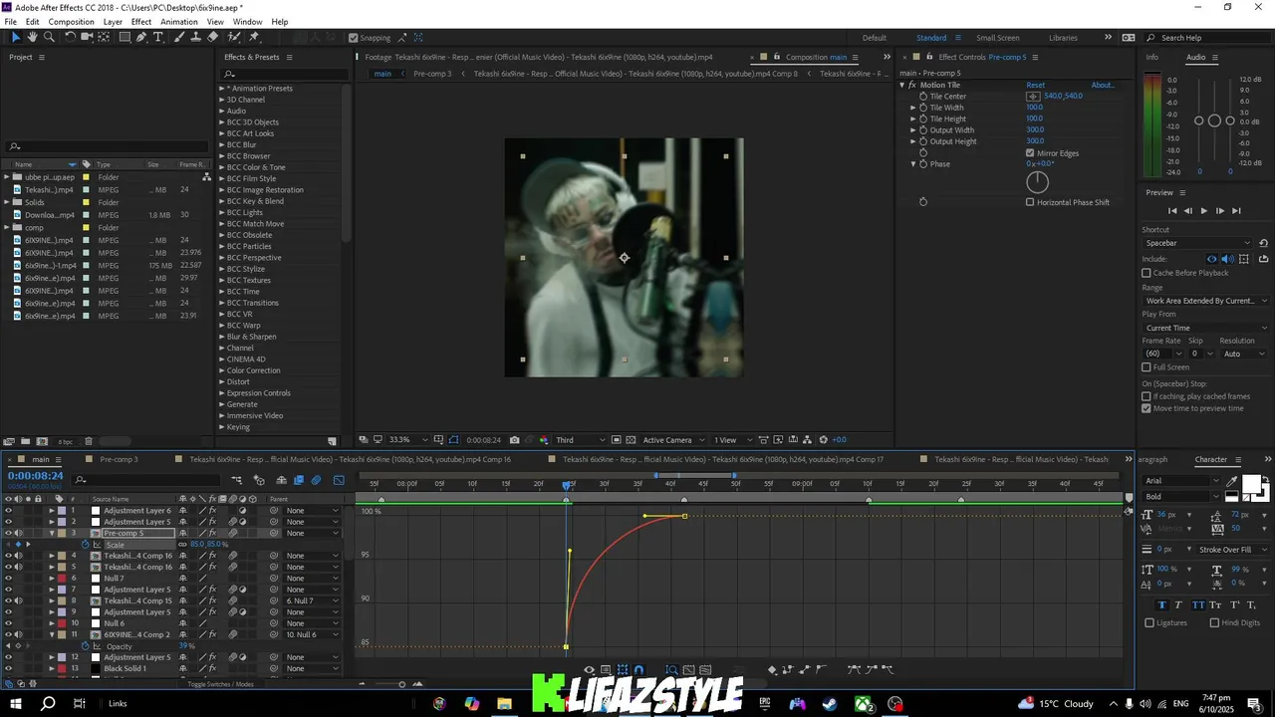Image resolution: width=1275 pixels, height=717 pixels.
Task: Enable Cache Before Playback checkbox
Action: [x=1147, y=273]
